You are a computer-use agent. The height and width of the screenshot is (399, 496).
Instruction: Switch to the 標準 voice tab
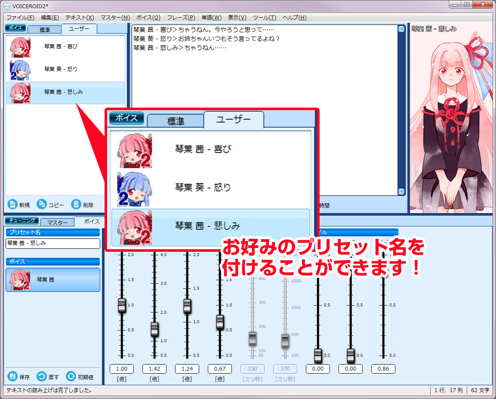[x=44, y=30]
